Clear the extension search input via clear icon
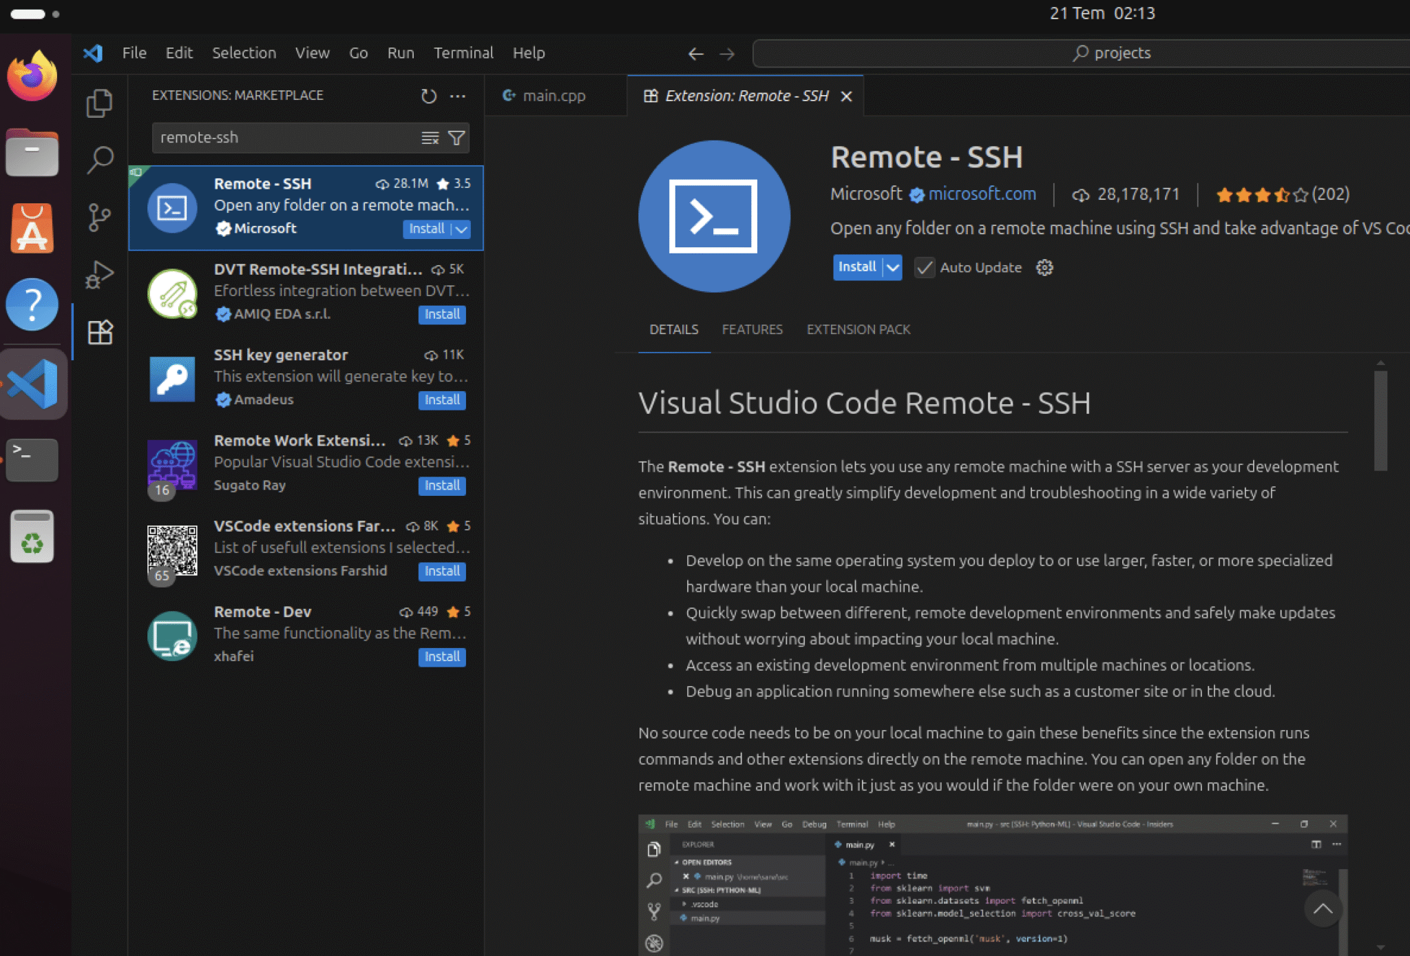 (431, 138)
